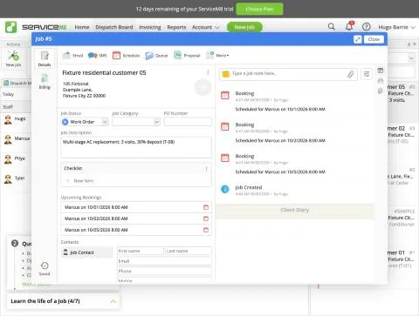Click calendar icon for 10/05/2026 booking
This screenshot has height=316, width=419.
(x=206, y=230)
